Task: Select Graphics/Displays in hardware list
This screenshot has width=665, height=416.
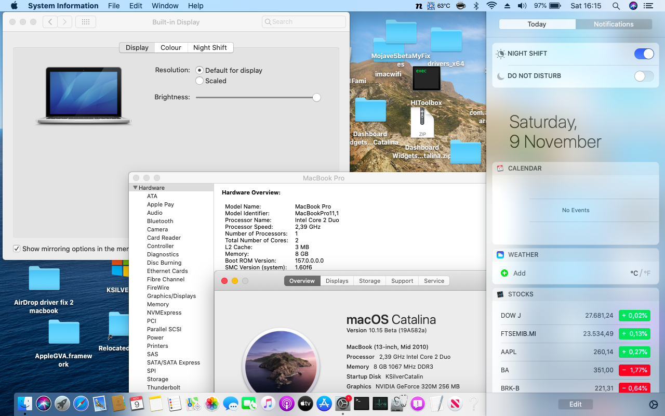Action: click(171, 296)
